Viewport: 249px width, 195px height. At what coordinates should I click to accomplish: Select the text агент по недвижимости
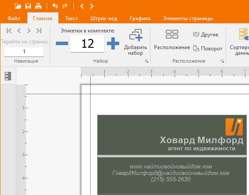click(x=201, y=149)
